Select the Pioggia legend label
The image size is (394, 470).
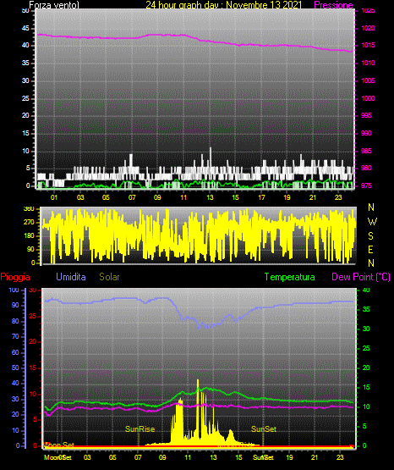point(15,277)
